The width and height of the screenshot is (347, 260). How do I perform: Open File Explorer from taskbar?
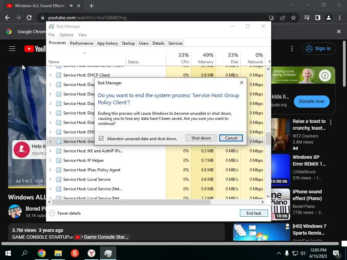[x=58, y=253]
